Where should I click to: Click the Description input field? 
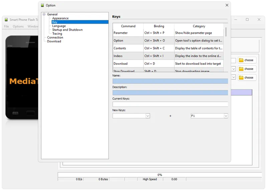tap(170, 93)
